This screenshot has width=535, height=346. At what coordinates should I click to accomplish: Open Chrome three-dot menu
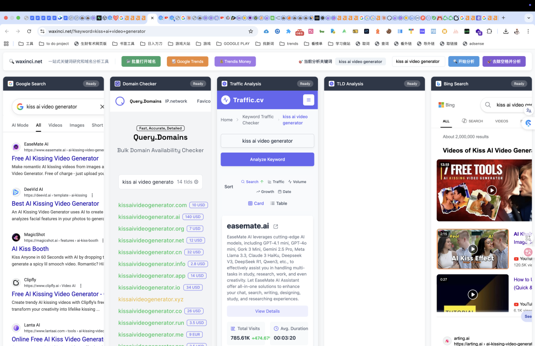[528, 31]
